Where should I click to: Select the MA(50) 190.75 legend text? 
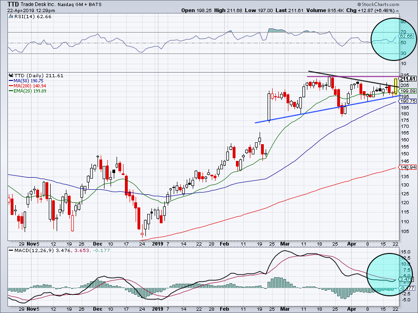[x=28, y=81]
